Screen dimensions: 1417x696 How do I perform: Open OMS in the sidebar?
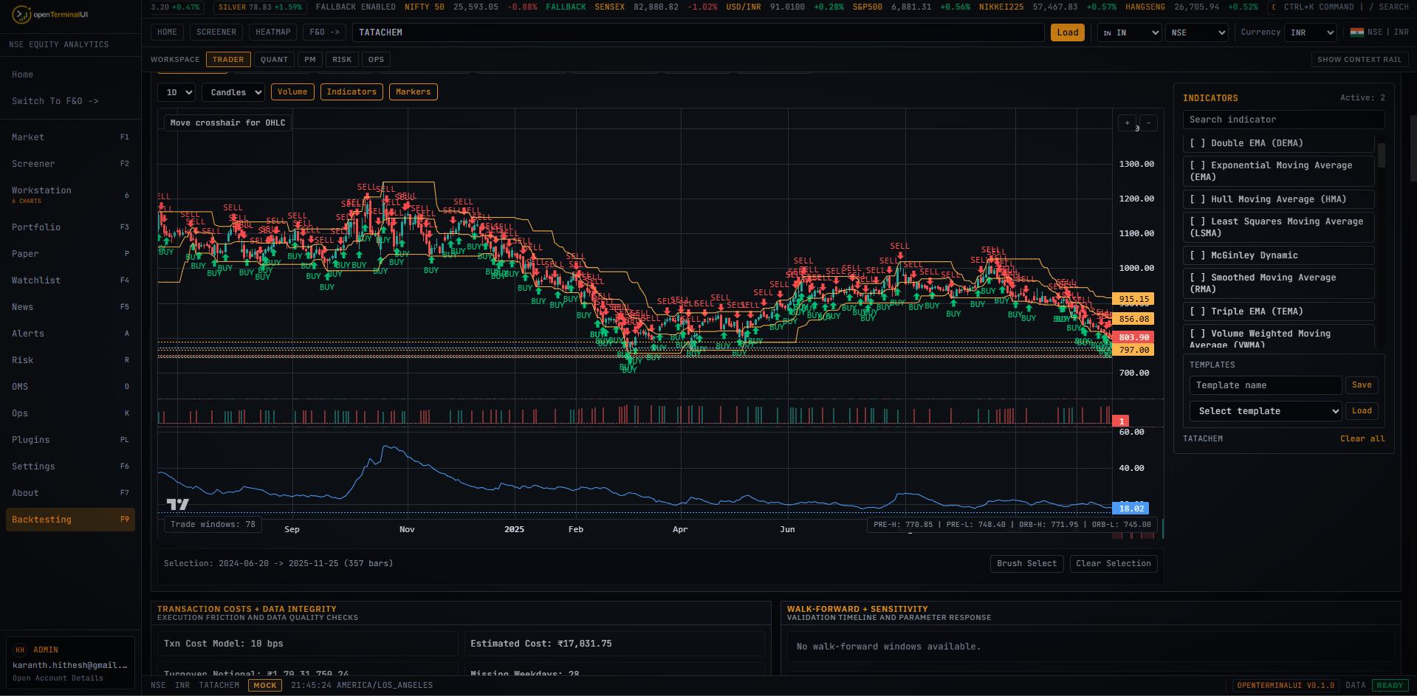(70, 387)
